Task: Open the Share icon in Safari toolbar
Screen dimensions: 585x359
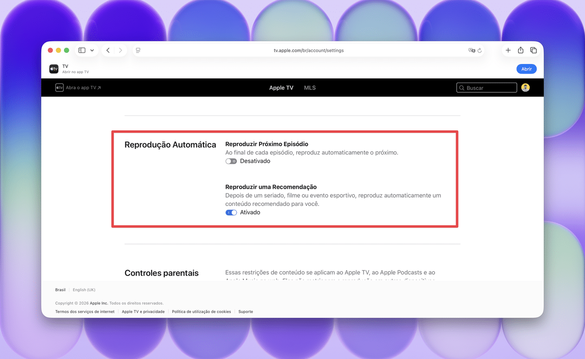Action: [x=520, y=50]
